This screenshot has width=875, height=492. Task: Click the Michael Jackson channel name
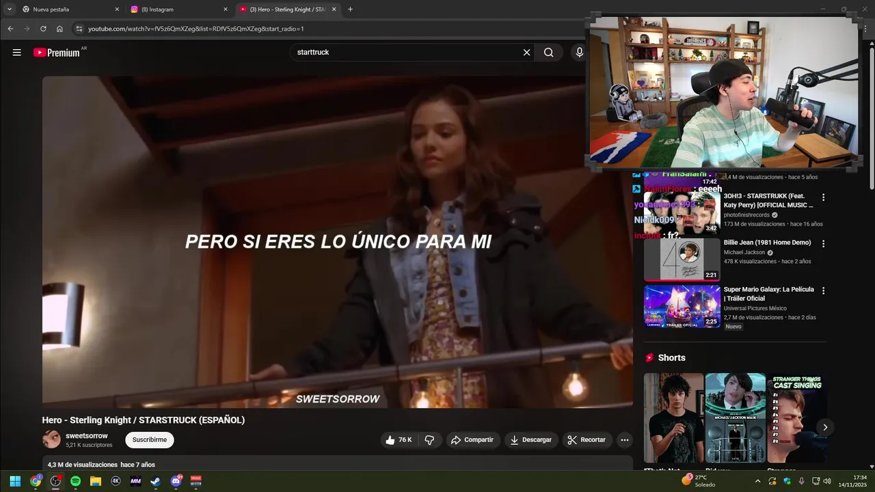point(744,252)
